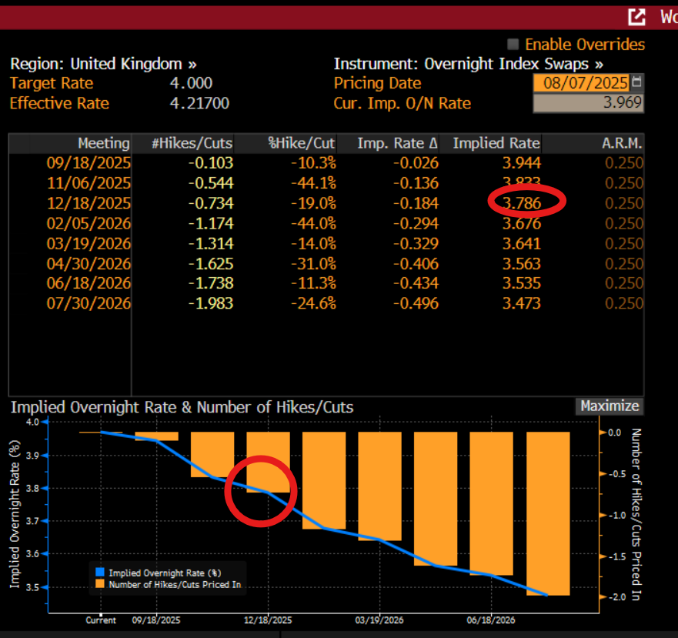This screenshot has height=638, width=678.
Task: Select the Cur. Imp. O/N Rate field
Action: pos(588,103)
